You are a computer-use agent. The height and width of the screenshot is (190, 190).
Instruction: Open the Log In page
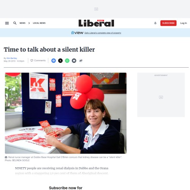tap(184, 23)
